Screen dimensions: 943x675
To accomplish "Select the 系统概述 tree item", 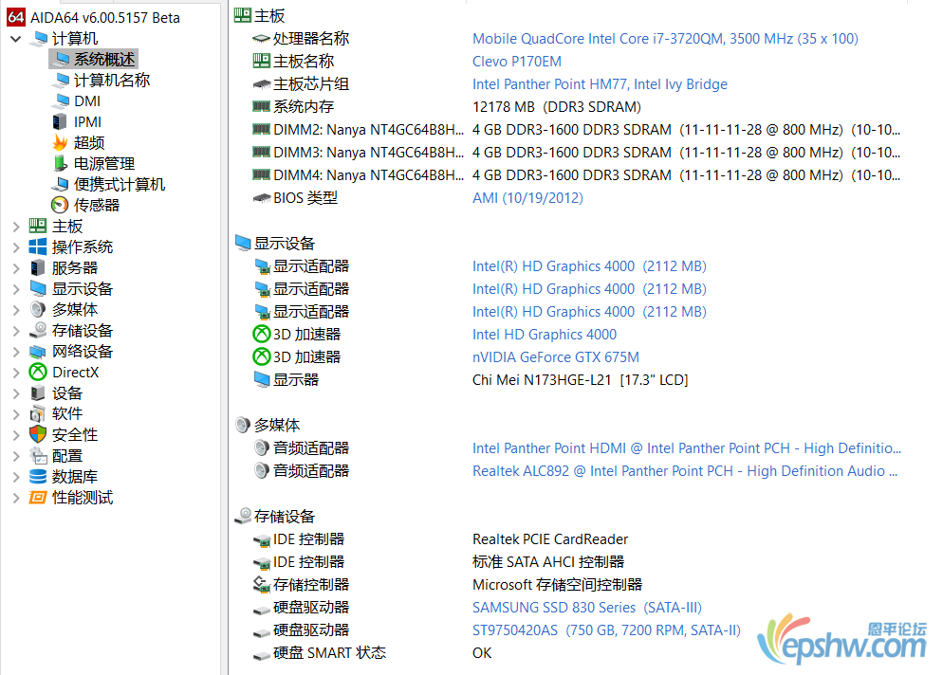I will coord(94,59).
